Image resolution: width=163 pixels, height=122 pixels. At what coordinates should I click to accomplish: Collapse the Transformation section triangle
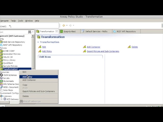(38, 42)
